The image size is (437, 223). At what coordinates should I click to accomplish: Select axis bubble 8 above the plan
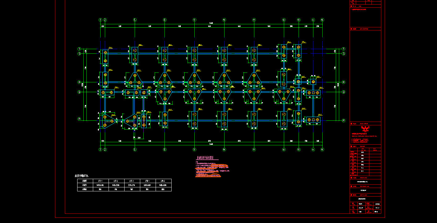pos(165,20)
